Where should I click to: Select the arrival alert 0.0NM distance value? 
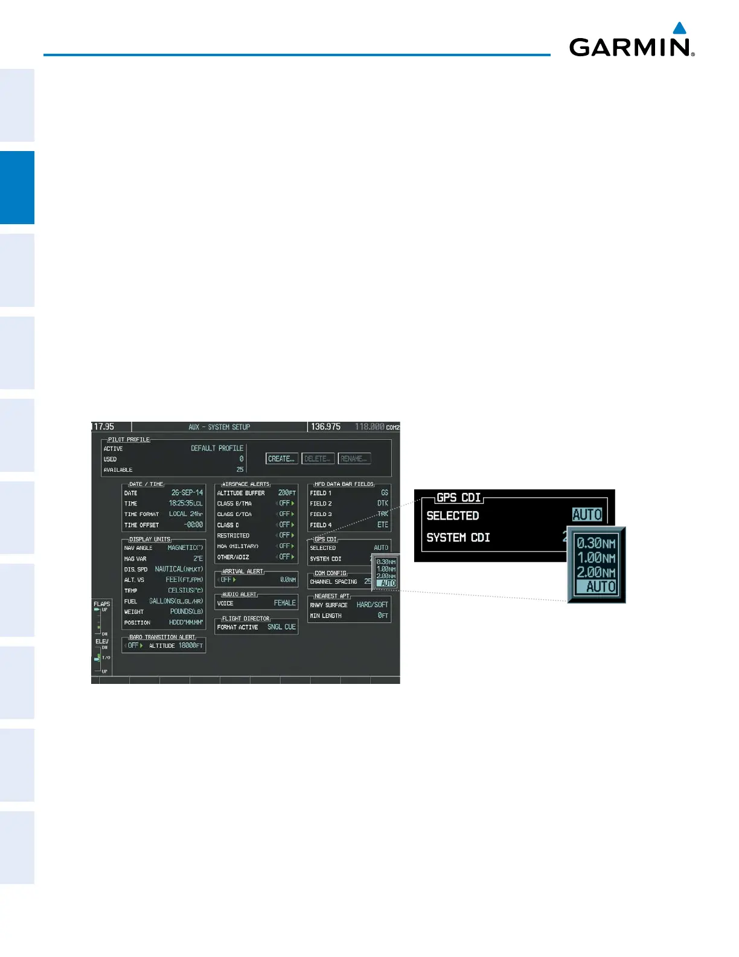pos(288,580)
